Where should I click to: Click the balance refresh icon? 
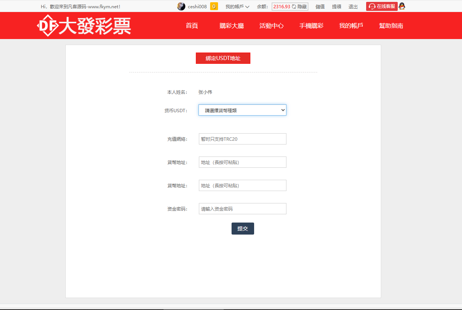point(294,6)
